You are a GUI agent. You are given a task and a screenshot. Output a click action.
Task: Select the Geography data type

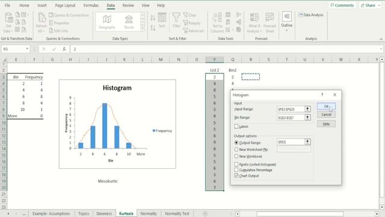[107, 22]
